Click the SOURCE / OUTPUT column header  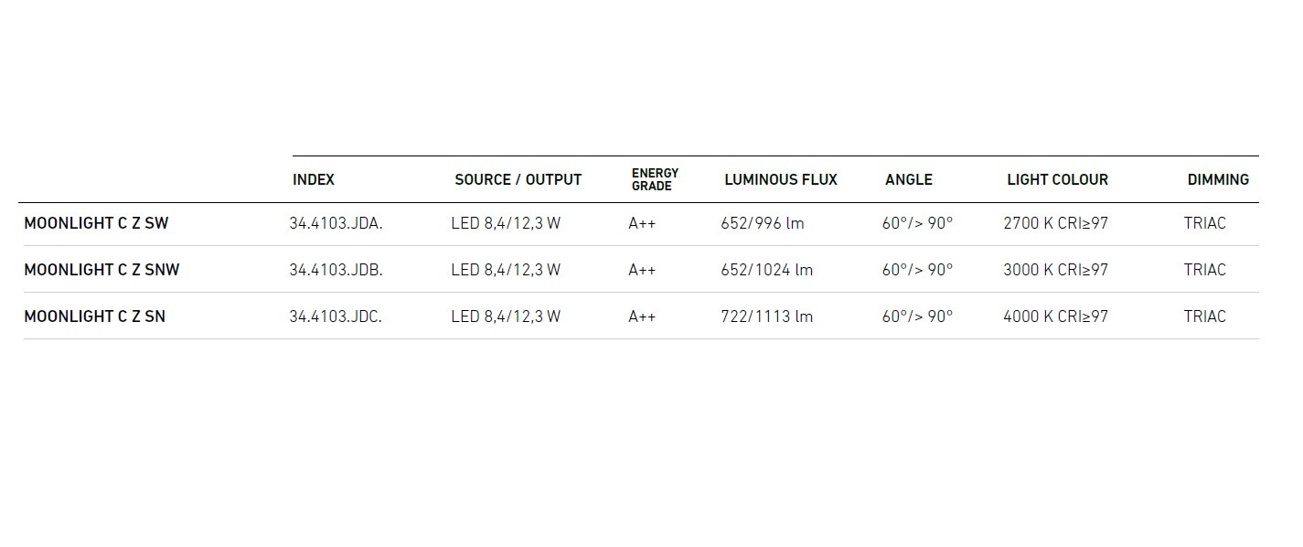click(x=518, y=179)
